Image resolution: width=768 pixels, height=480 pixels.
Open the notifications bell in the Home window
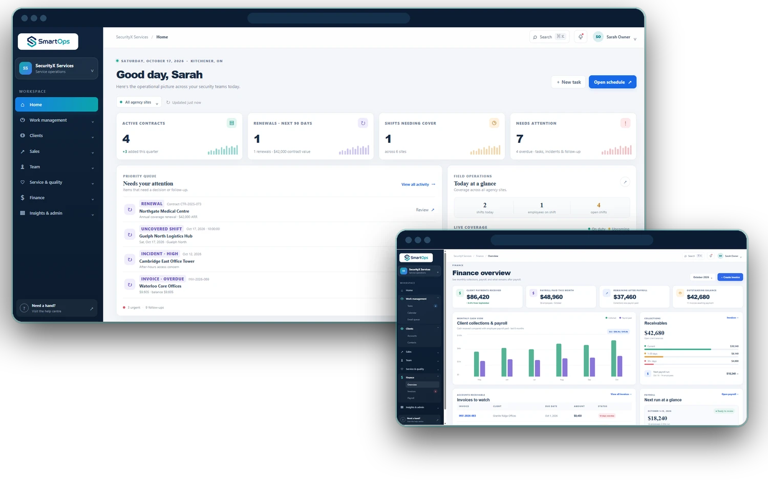coord(581,37)
